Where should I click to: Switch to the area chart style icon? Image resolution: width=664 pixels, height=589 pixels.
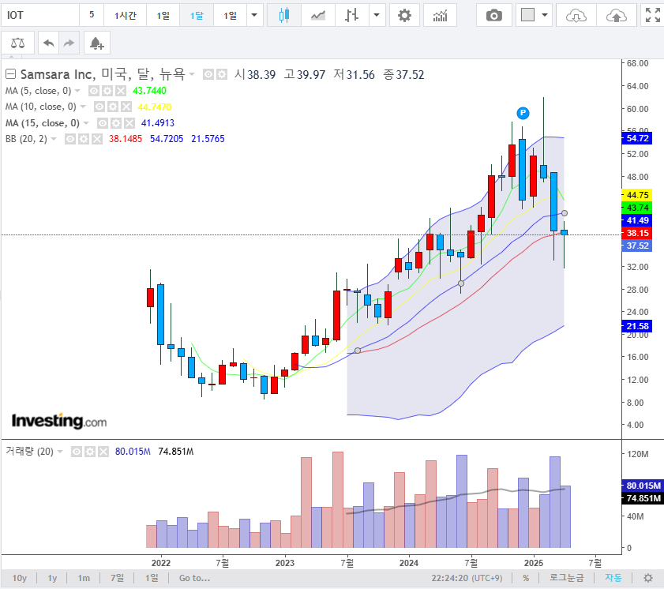click(318, 16)
